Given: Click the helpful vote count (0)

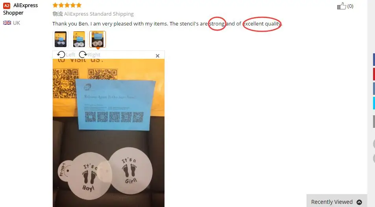Looking at the screenshot, I should click(x=350, y=6).
